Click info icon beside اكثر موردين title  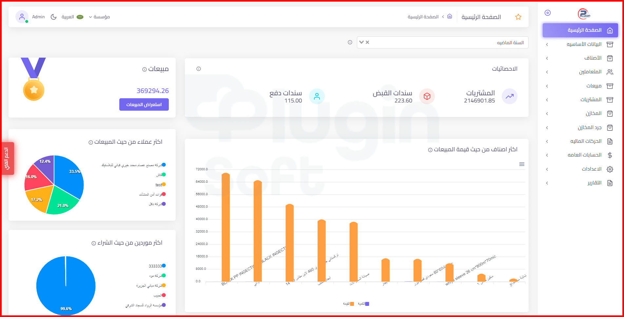[x=94, y=243]
